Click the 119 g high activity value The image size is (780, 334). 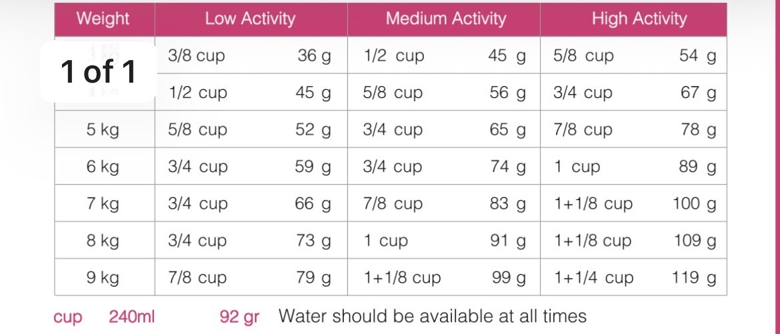[x=695, y=278]
